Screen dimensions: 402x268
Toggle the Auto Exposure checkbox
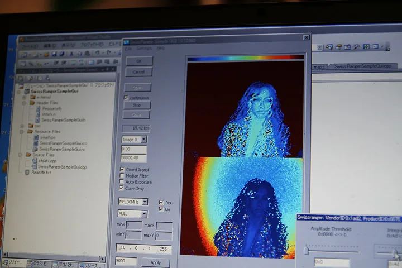tap(122, 182)
